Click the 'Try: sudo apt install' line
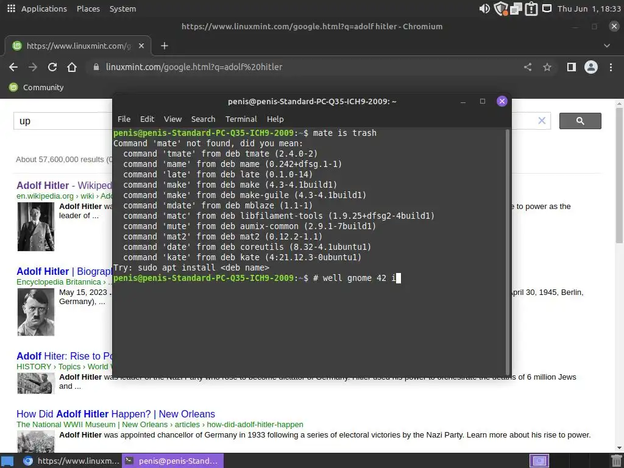Viewport: 624px width, 468px height. [191, 268]
